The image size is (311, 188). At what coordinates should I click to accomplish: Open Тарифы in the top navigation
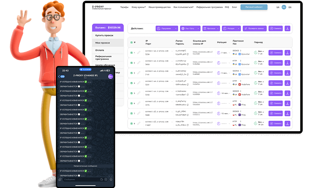click(124, 7)
